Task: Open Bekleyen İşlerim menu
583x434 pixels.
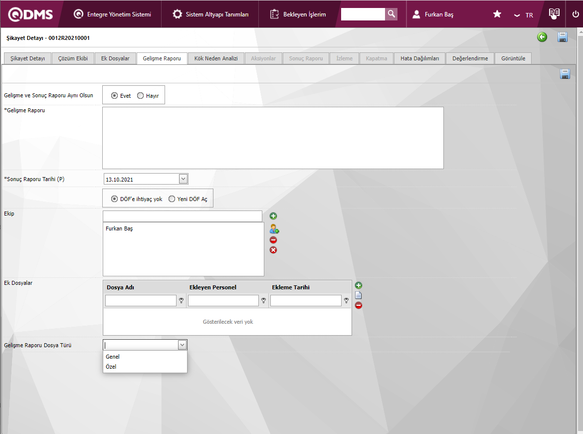Action: point(298,14)
